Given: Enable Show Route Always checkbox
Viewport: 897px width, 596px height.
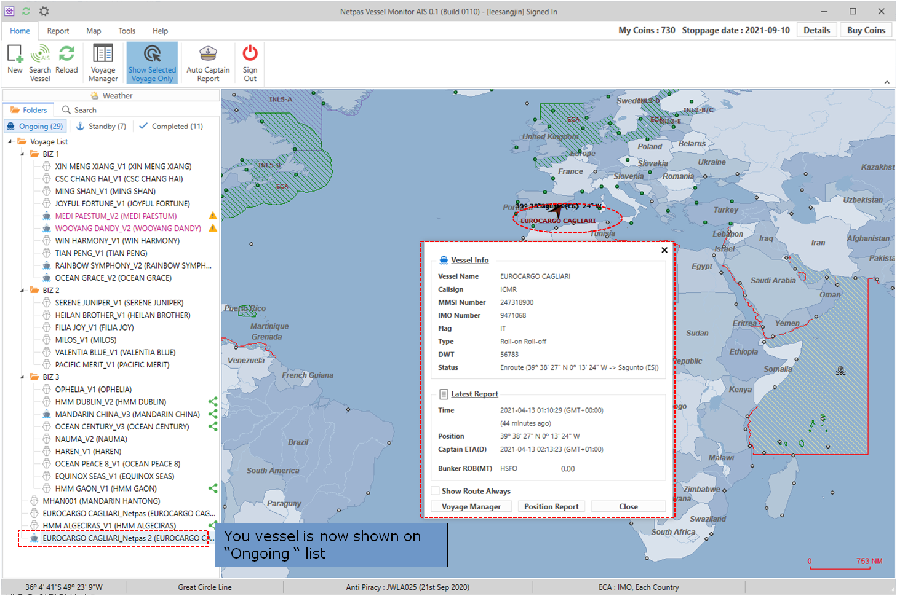Looking at the screenshot, I should pos(436,491).
